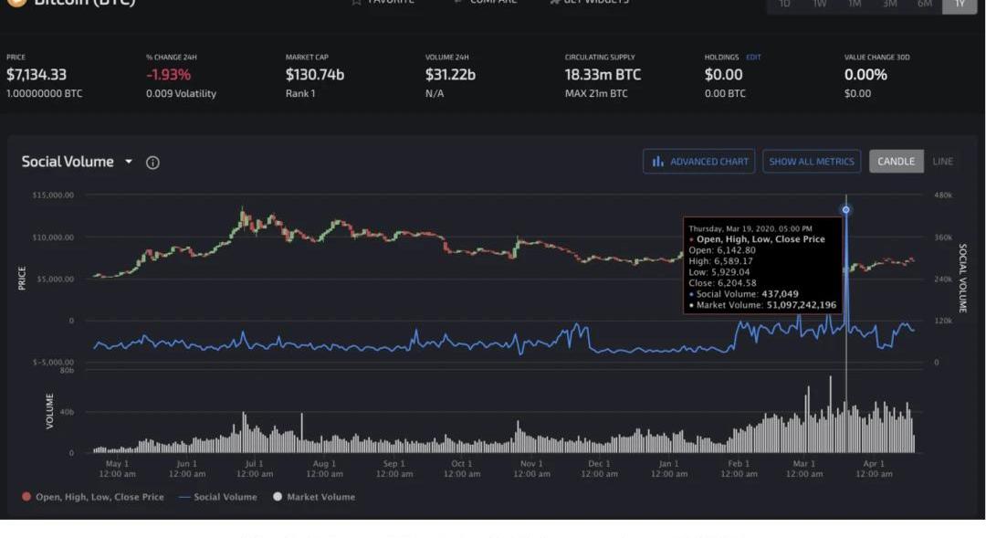Select the 6M time range tab

pyautogui.click(x=925, y=5)
